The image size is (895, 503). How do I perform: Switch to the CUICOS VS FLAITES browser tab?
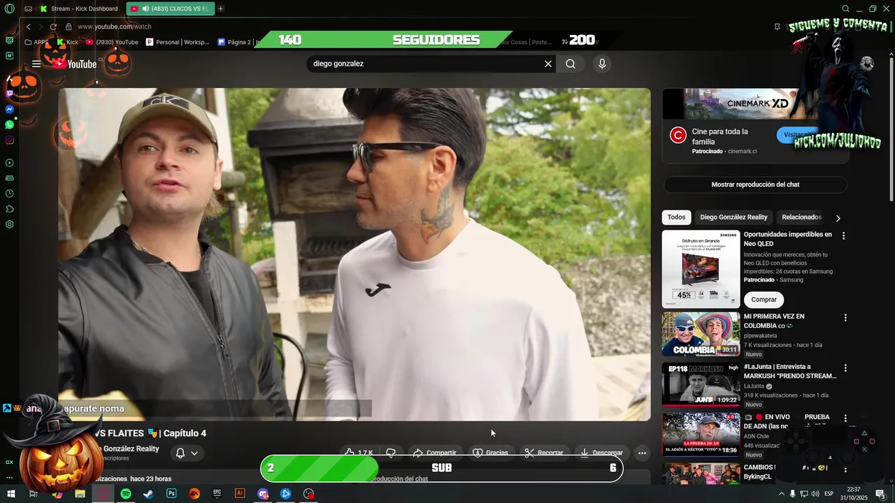[171, 8]
